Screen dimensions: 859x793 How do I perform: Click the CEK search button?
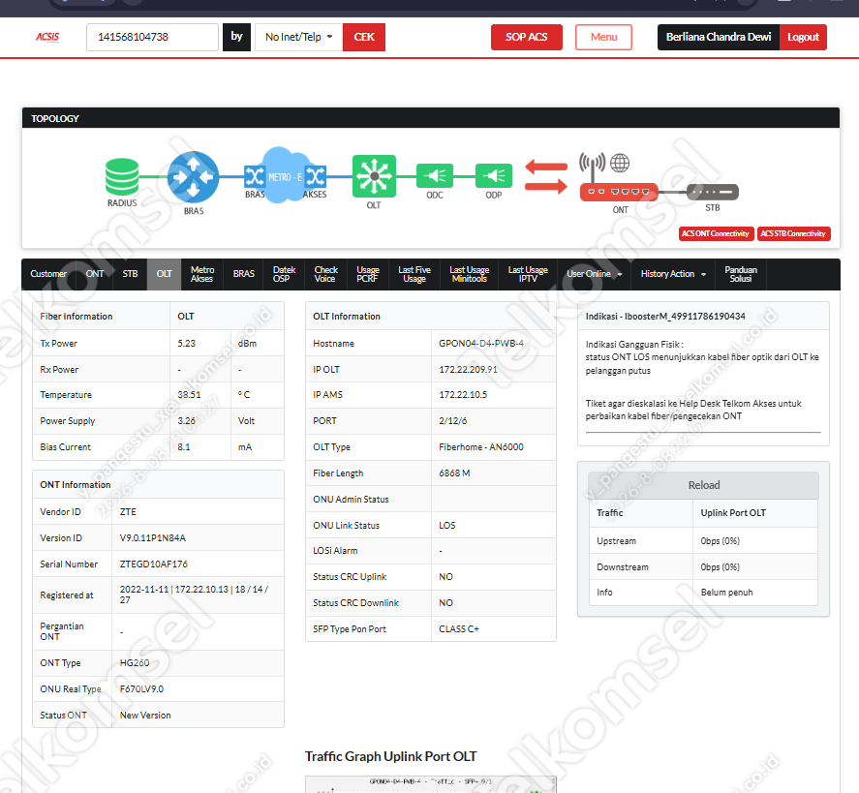pos(364,37)
